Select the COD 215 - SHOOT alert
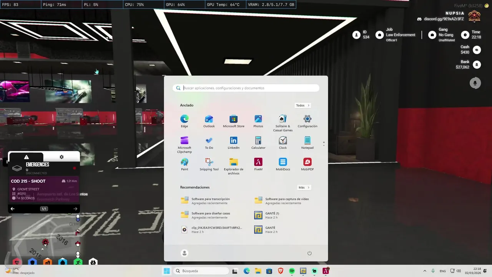Screen dimensions: 492x277 coord(44,189)
